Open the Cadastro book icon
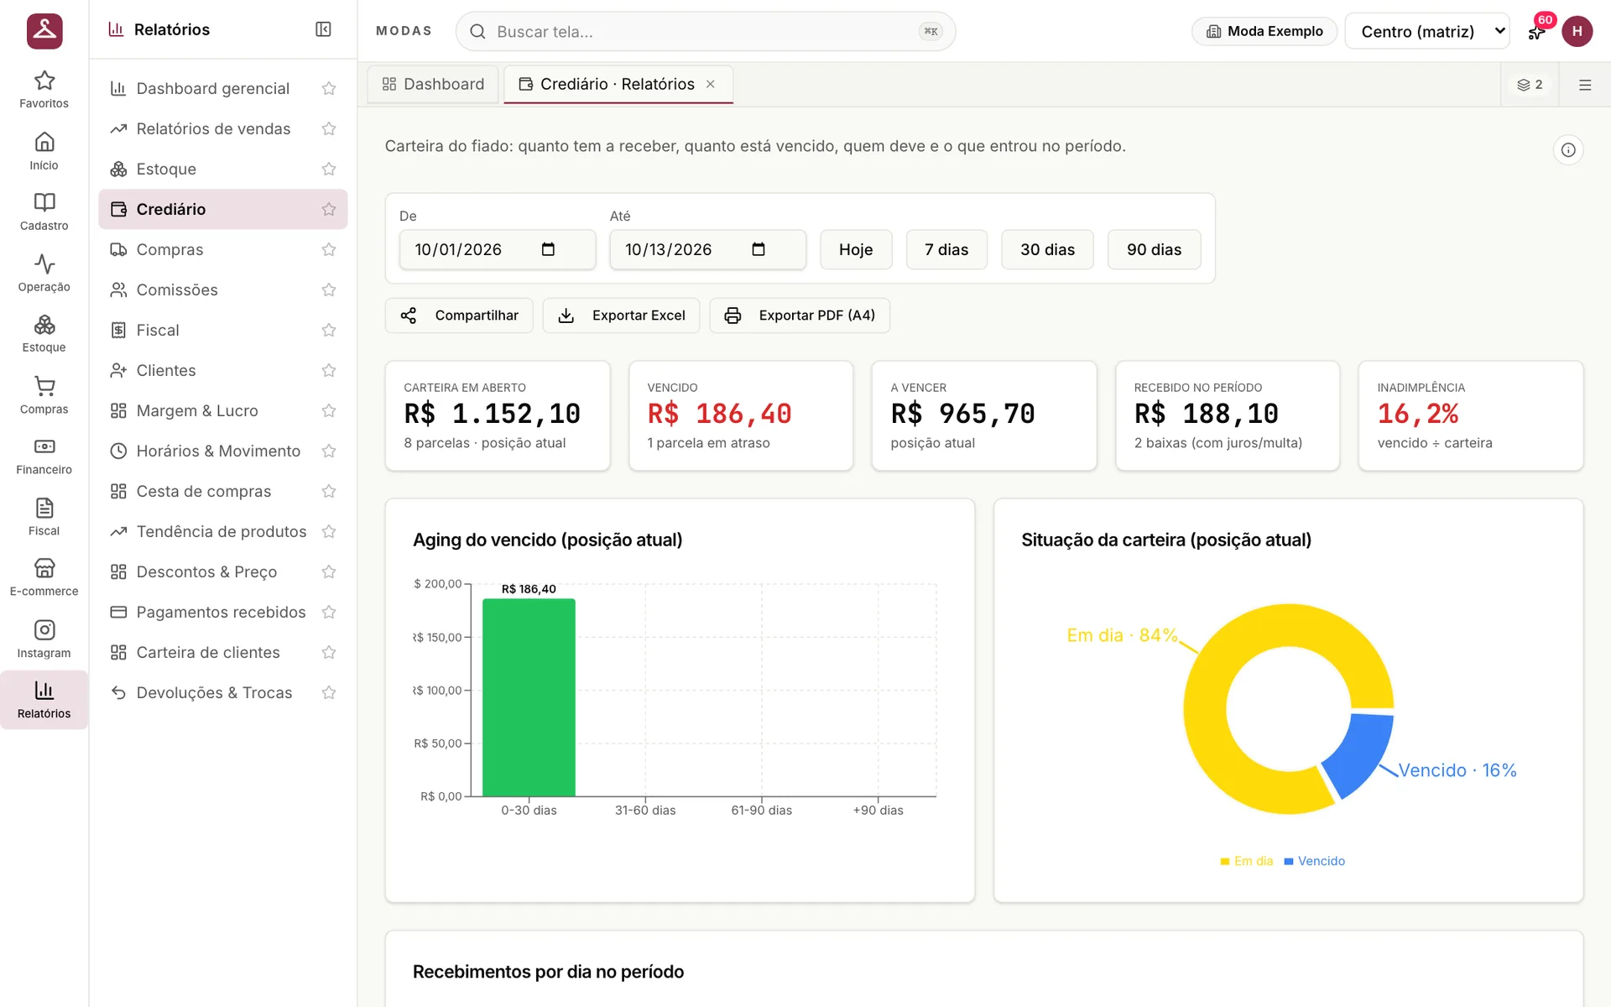 [x=44, y=212]
